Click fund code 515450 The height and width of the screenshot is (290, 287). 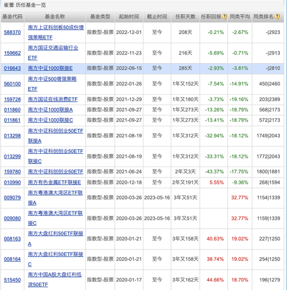[x=13, y=280]
